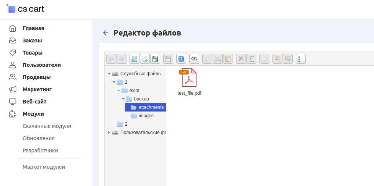The image size is (374, 186).
Task: Click the scissors cut icon
Action: 218,59
